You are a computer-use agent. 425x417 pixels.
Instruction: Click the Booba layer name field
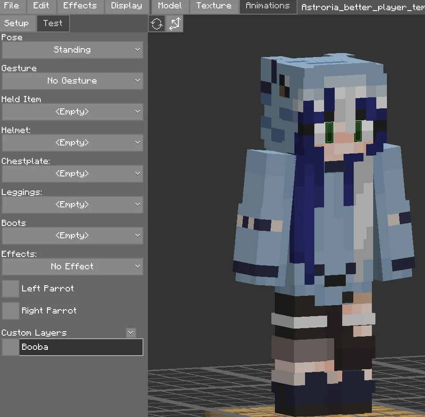(81, 347)
